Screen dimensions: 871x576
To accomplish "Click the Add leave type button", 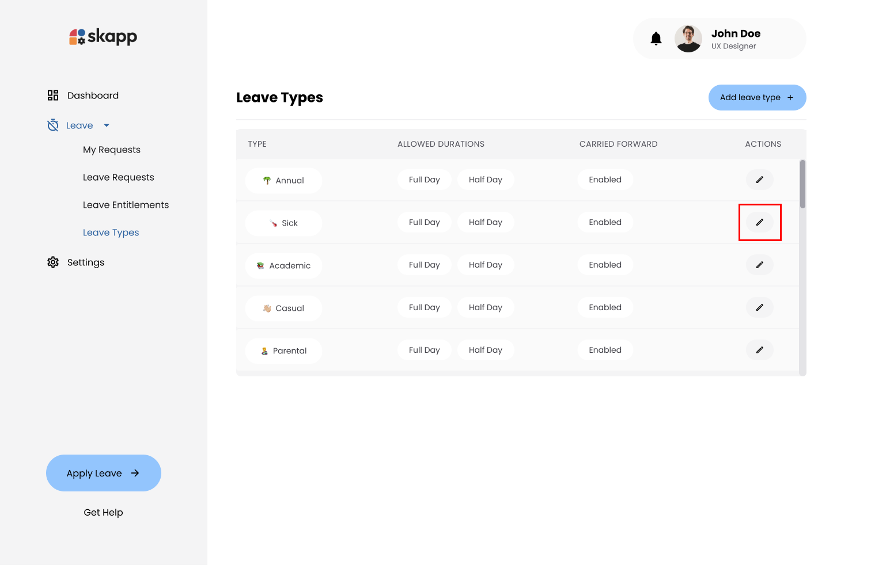I will pos(756,98).
